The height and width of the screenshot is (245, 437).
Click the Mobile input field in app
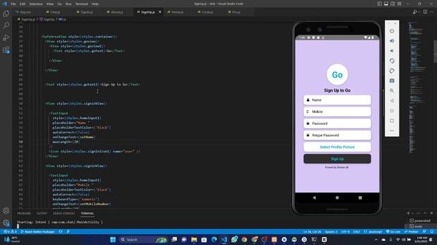337,112
